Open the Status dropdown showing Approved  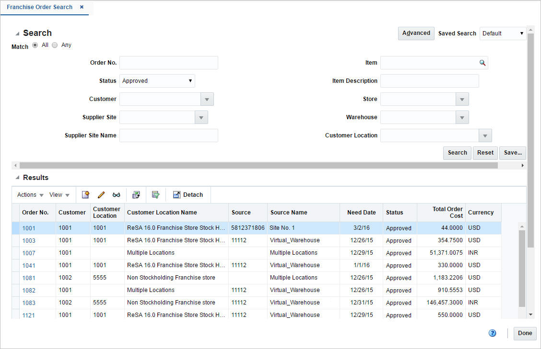coord(157,81)
